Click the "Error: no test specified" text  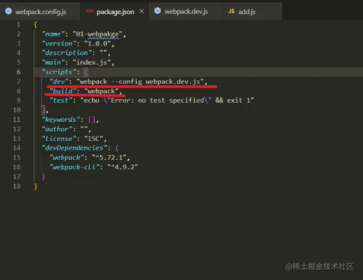(158, 101)
